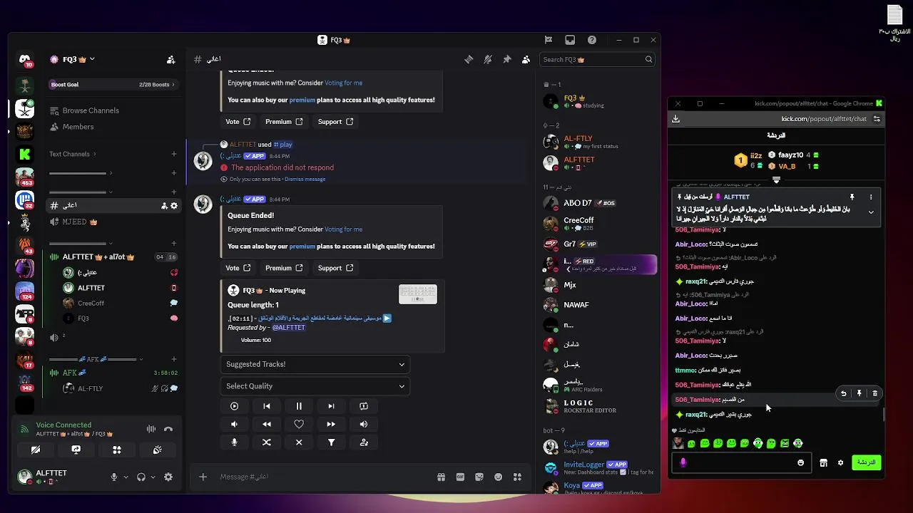Click green send button in Kick chat
This screenshot has width=913, height=513.
[866, 462]
